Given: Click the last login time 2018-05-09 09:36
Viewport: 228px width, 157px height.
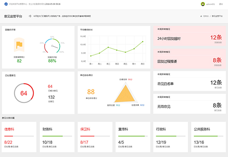Looking at the screenshot, I should [53, 4].
